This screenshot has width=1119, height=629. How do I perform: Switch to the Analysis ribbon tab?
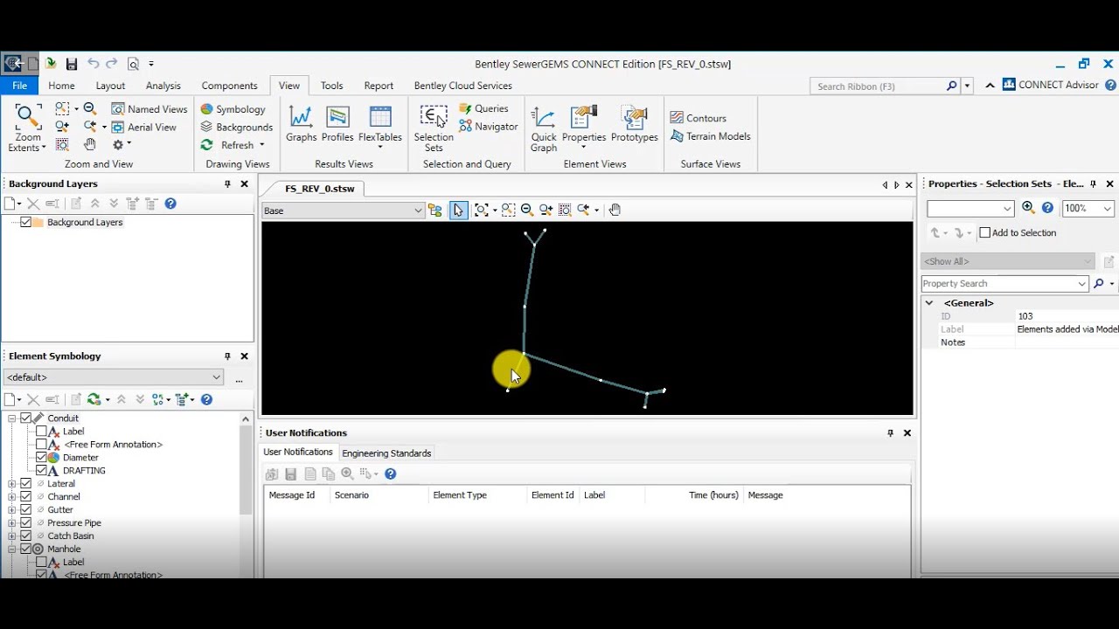click(x=163, y=86)
